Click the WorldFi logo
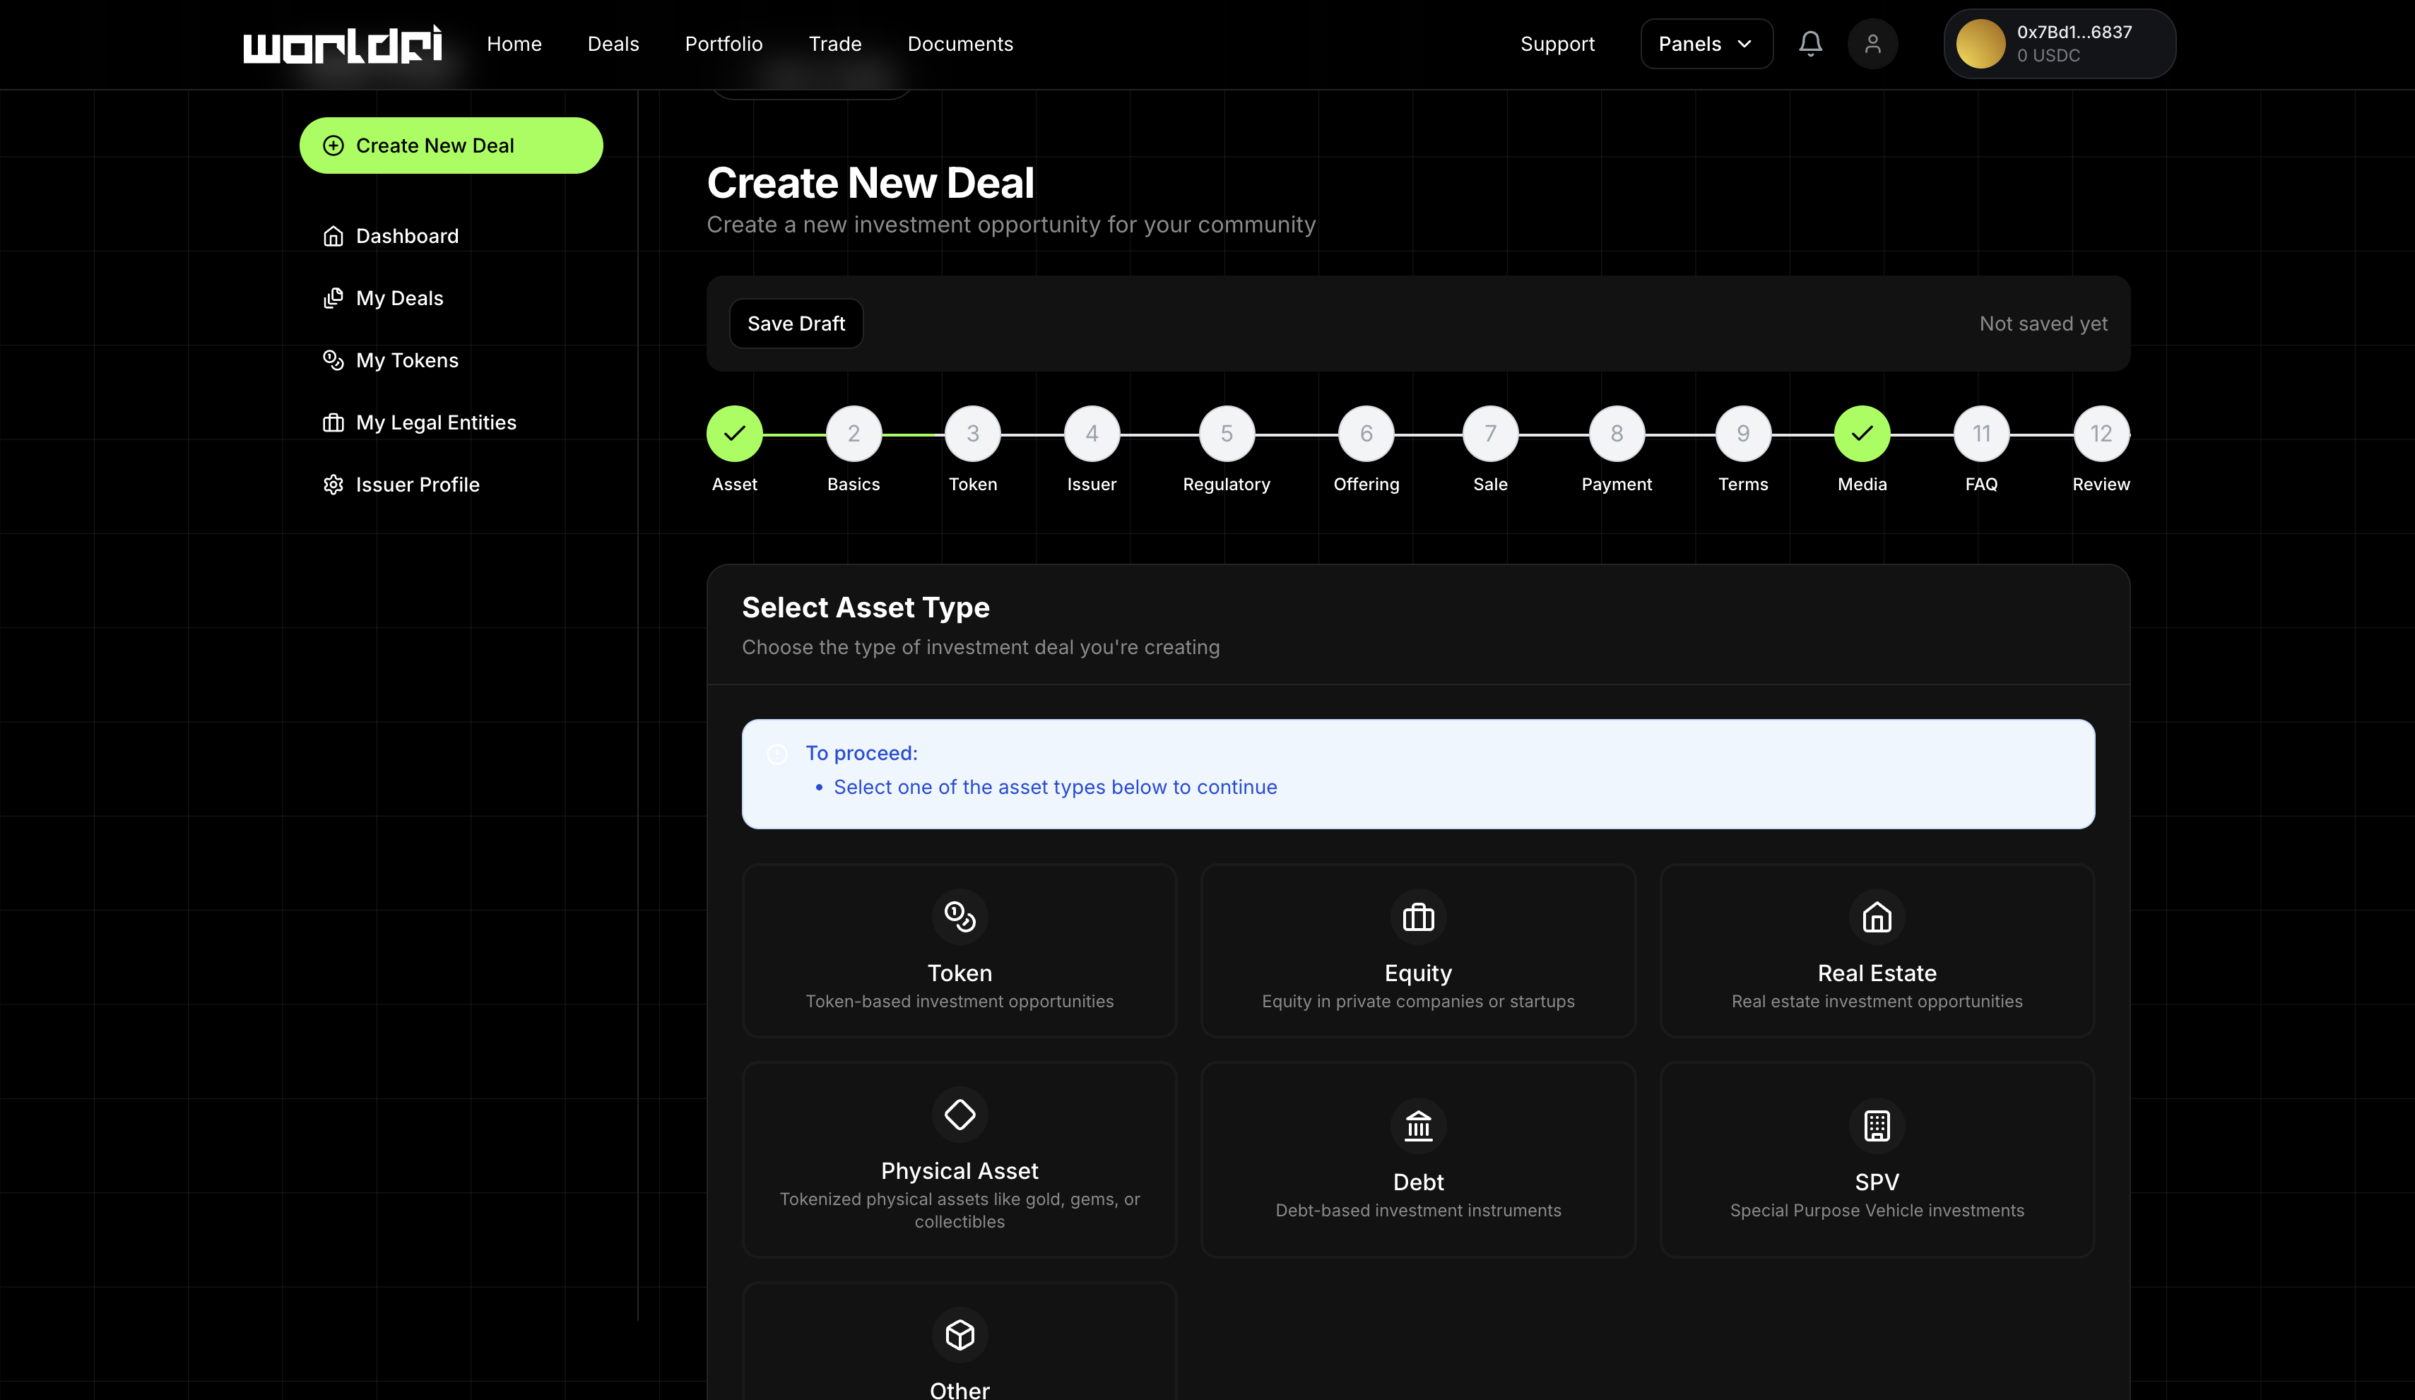The image size is (2415, 1400). click(x=342, y=44)
